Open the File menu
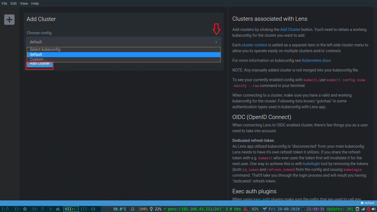The width and height of the screenshot is (377, 212). click(4, 3)
